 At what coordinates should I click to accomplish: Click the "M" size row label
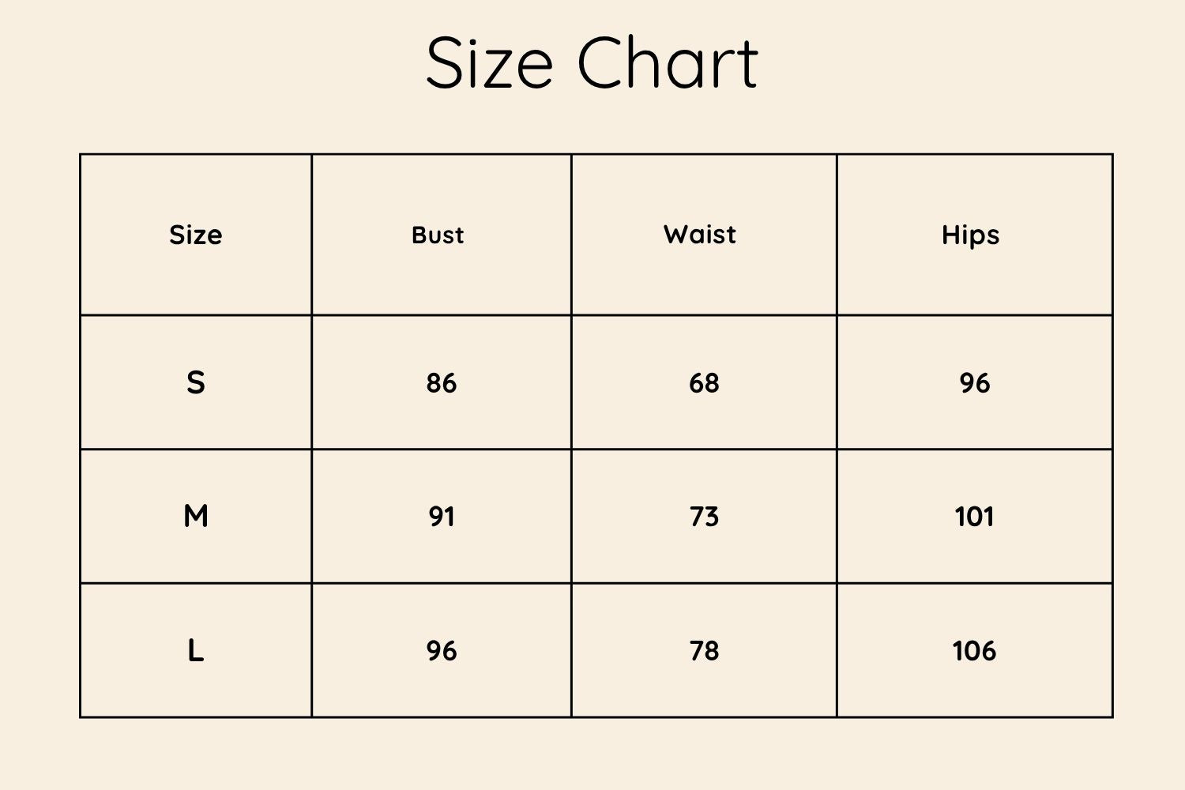pos(196,517)
